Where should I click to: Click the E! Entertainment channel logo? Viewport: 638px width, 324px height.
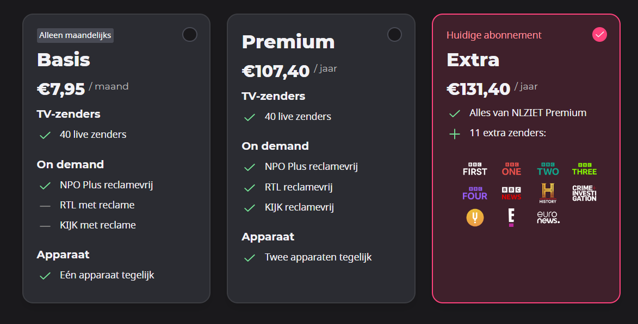[511, 217]
